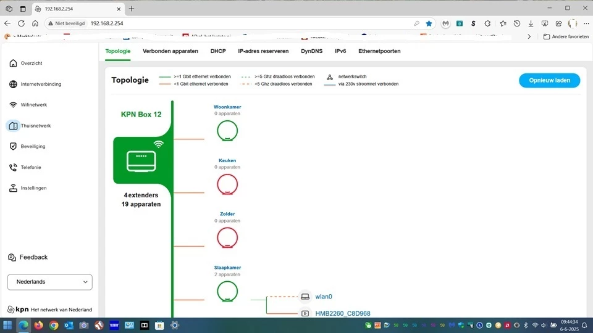Screen dimensions: 593x333
Task: Switch to Verbonden apparaten tab
Action: (x=170, y=51)
